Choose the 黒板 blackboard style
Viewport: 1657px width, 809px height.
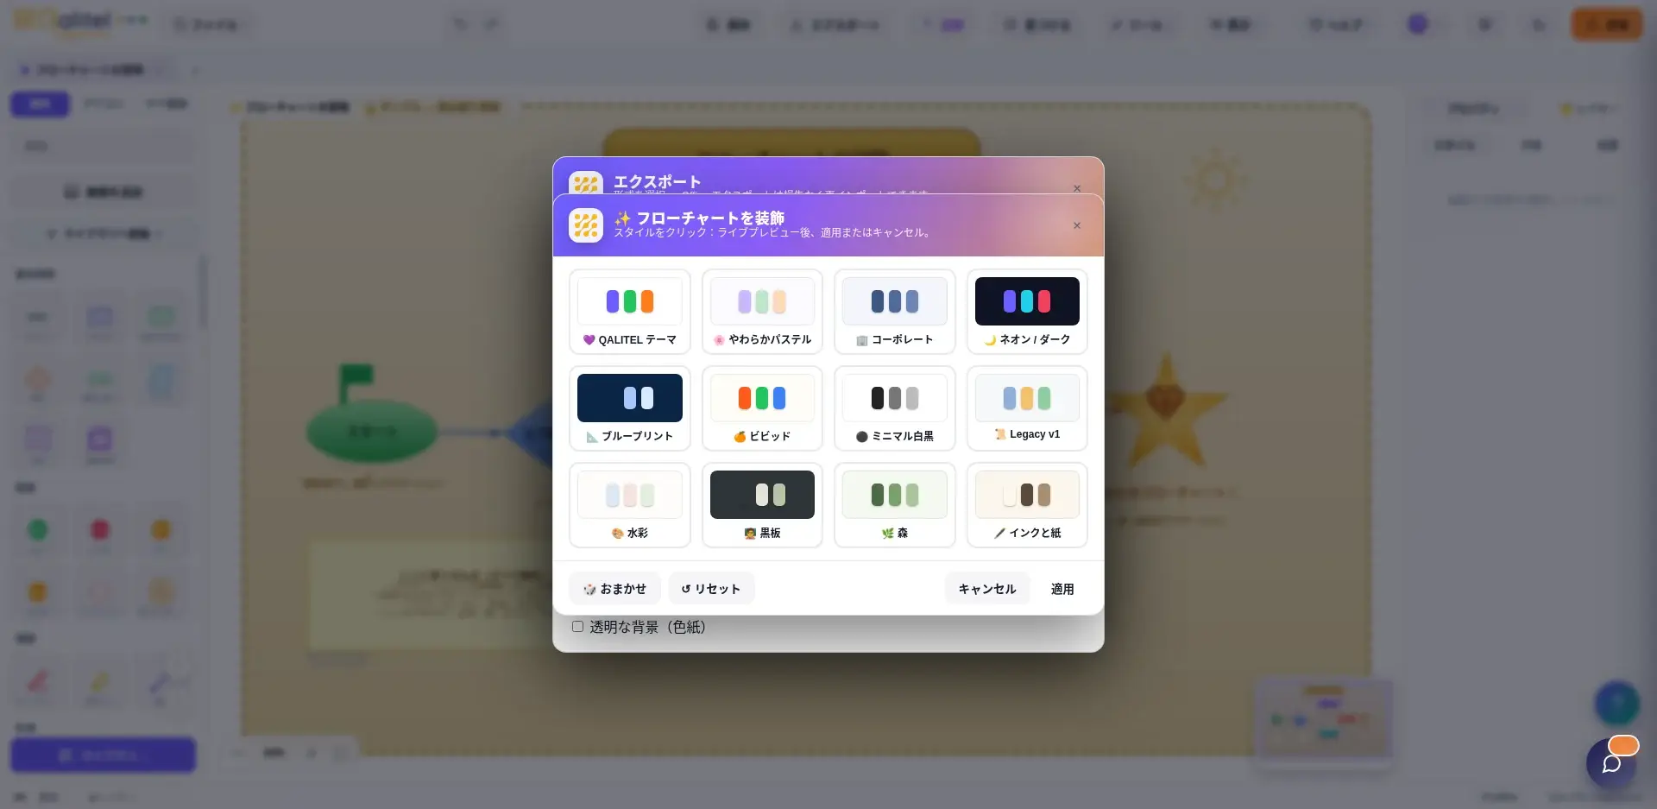[762, 505]
